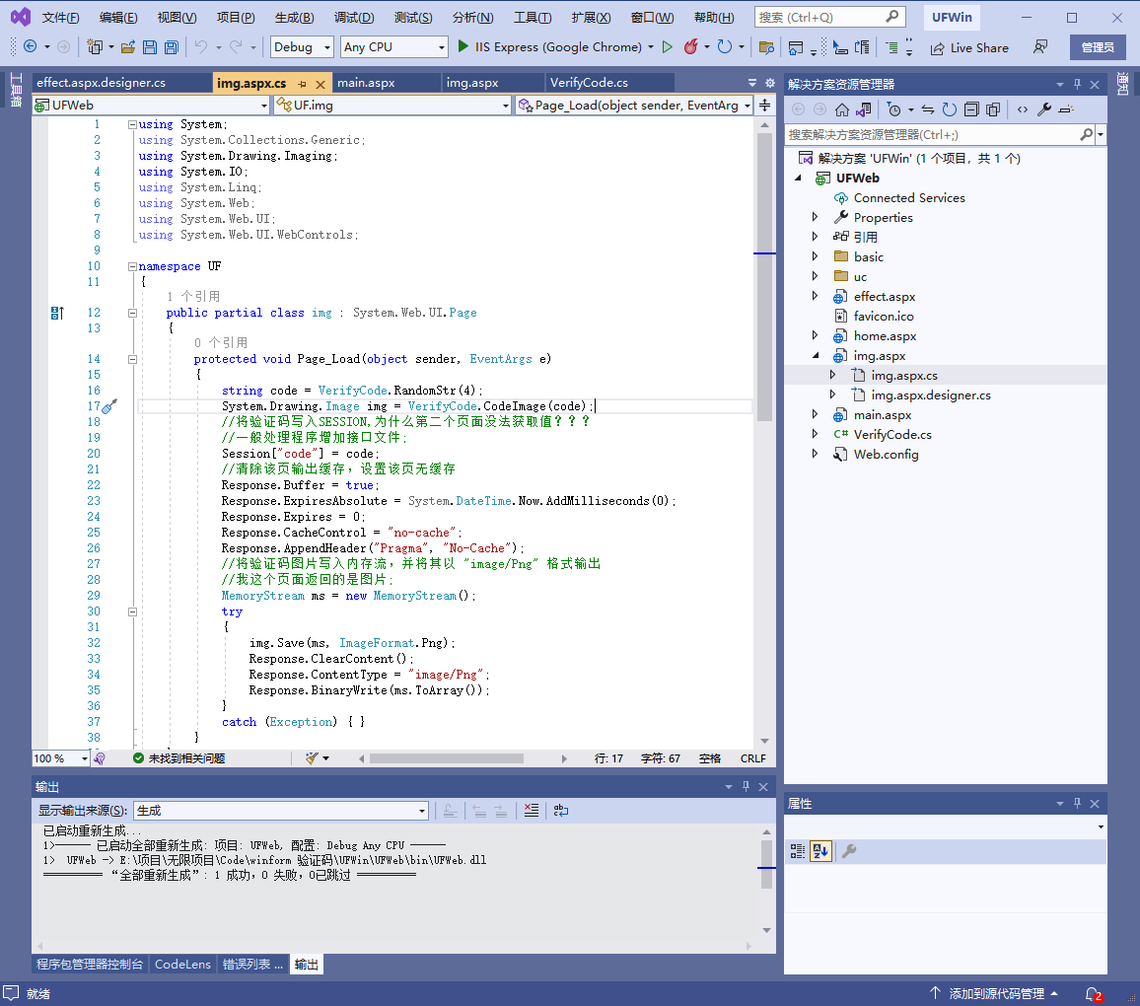The width and height of the screenshot is (1140, 1006).
Task: Click the Refresh icon in Solution Explorer
Action: tap(950, 109)
